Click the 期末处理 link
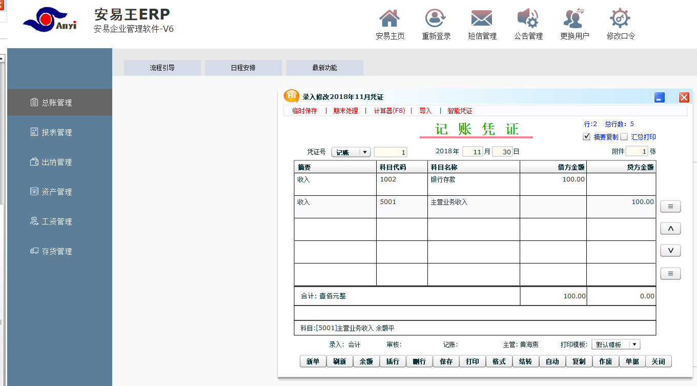This screenshot has width=697, height=386. (346, 111)
